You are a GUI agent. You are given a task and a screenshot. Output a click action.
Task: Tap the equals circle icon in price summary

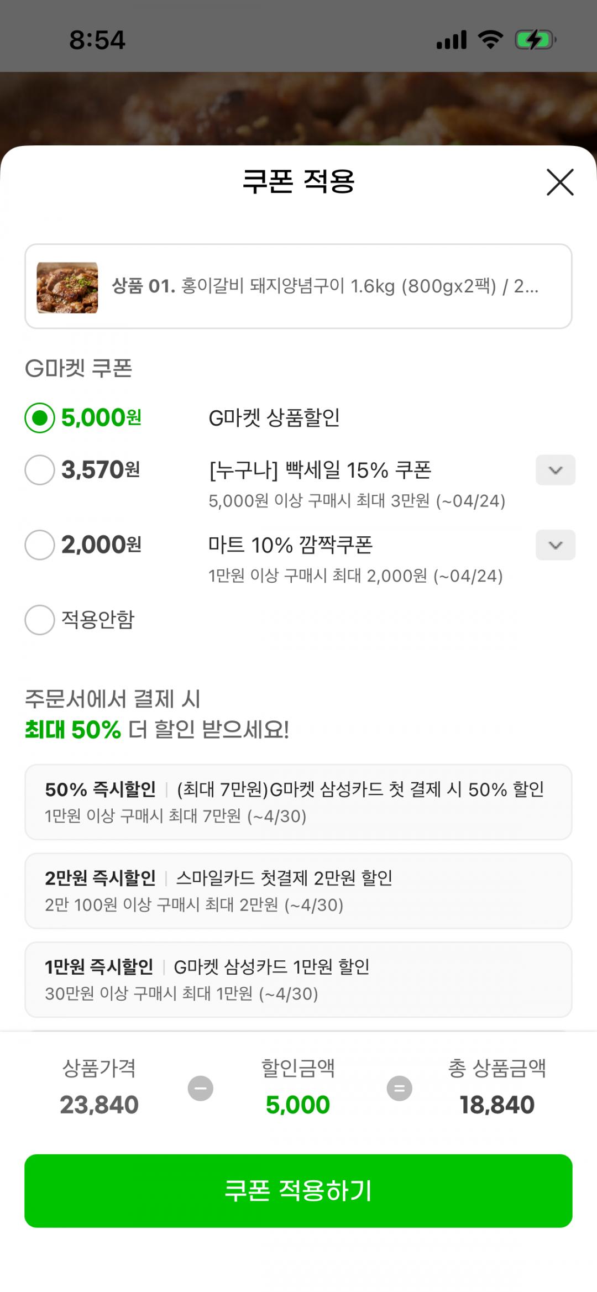[x=399, y=1088]
